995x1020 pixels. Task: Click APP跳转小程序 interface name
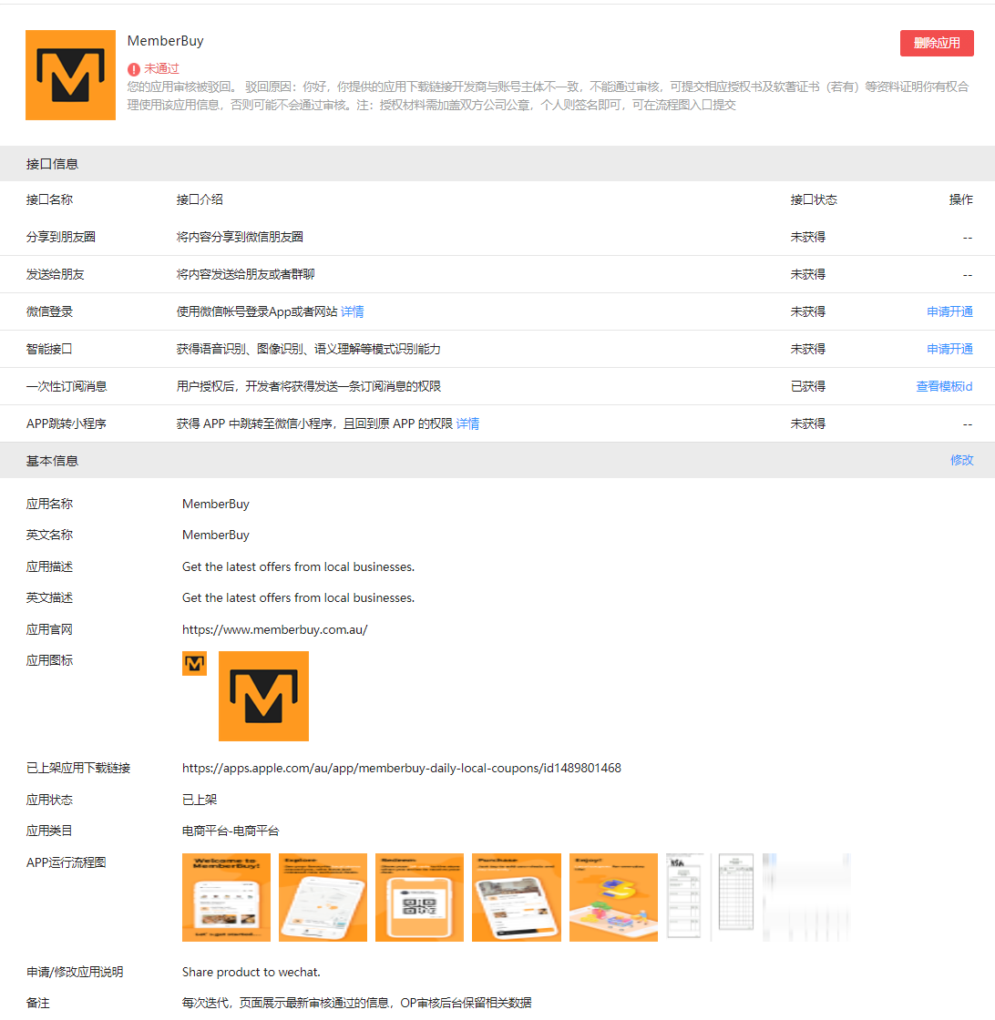(66, 423)
